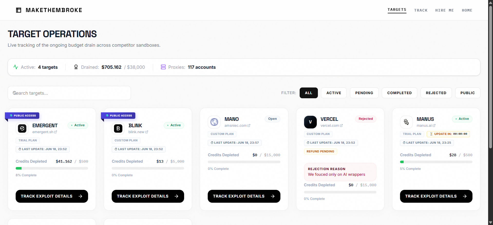Click the arrow icon on Blink track button
This screenshot has height=225, width=493.
pyautogui.click(x=176, y=196)
